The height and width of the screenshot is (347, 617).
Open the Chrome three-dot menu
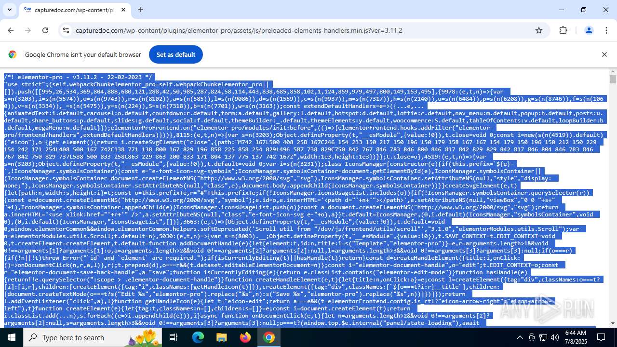tap(606, 30)
